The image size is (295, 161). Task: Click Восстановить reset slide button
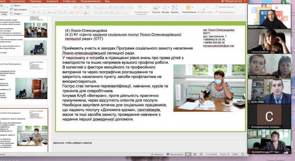pos(19,9)
